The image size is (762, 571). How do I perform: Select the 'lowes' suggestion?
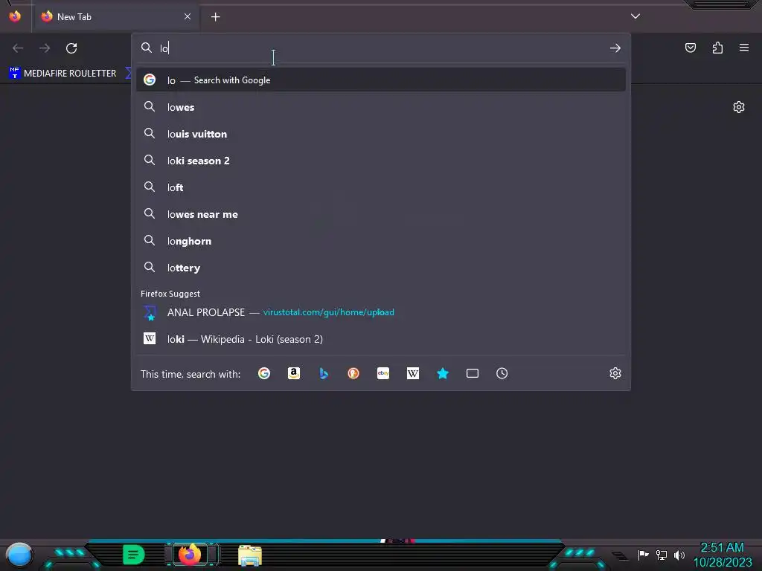[x=381, y=107]
